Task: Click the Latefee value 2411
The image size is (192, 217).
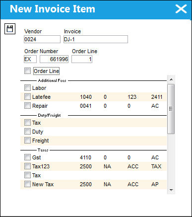Action: point(157,97)
